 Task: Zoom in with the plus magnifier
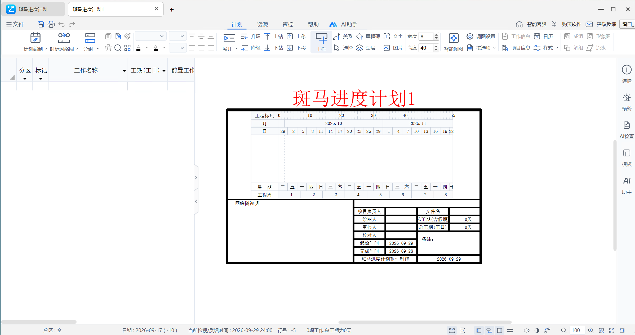pyautogui.click(x=591, y=330)
